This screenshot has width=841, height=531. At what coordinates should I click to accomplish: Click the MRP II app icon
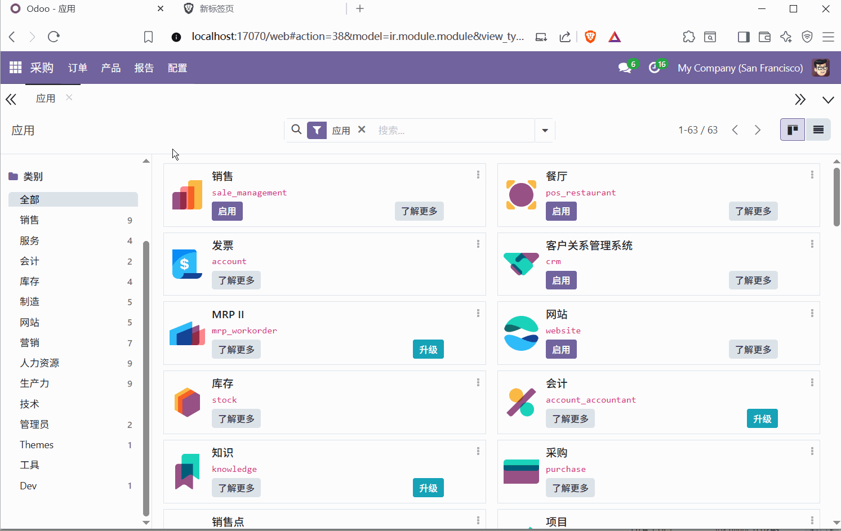click(187, 333)
